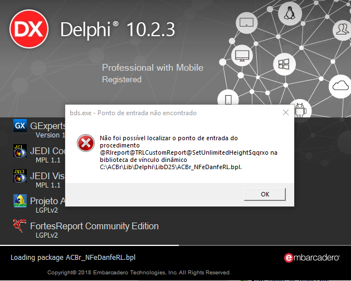The image size is (351, 281).
Task: Click "Professional with Mobile" edition text
Action: pos(153,67)
